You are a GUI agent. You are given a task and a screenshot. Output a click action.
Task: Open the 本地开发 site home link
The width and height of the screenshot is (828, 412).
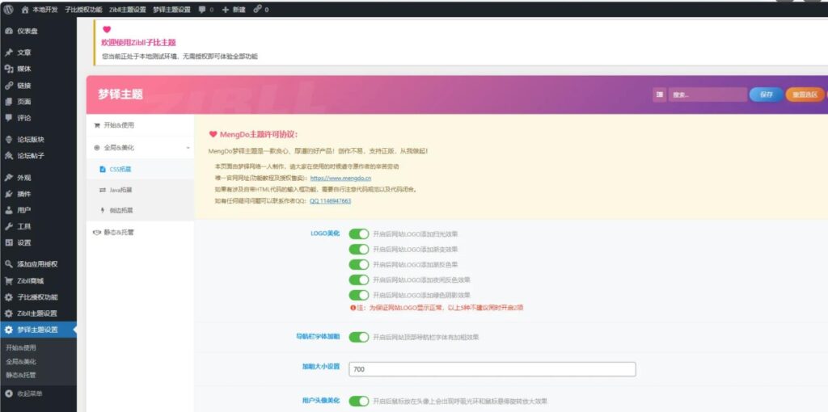click(x=40, y=10)
